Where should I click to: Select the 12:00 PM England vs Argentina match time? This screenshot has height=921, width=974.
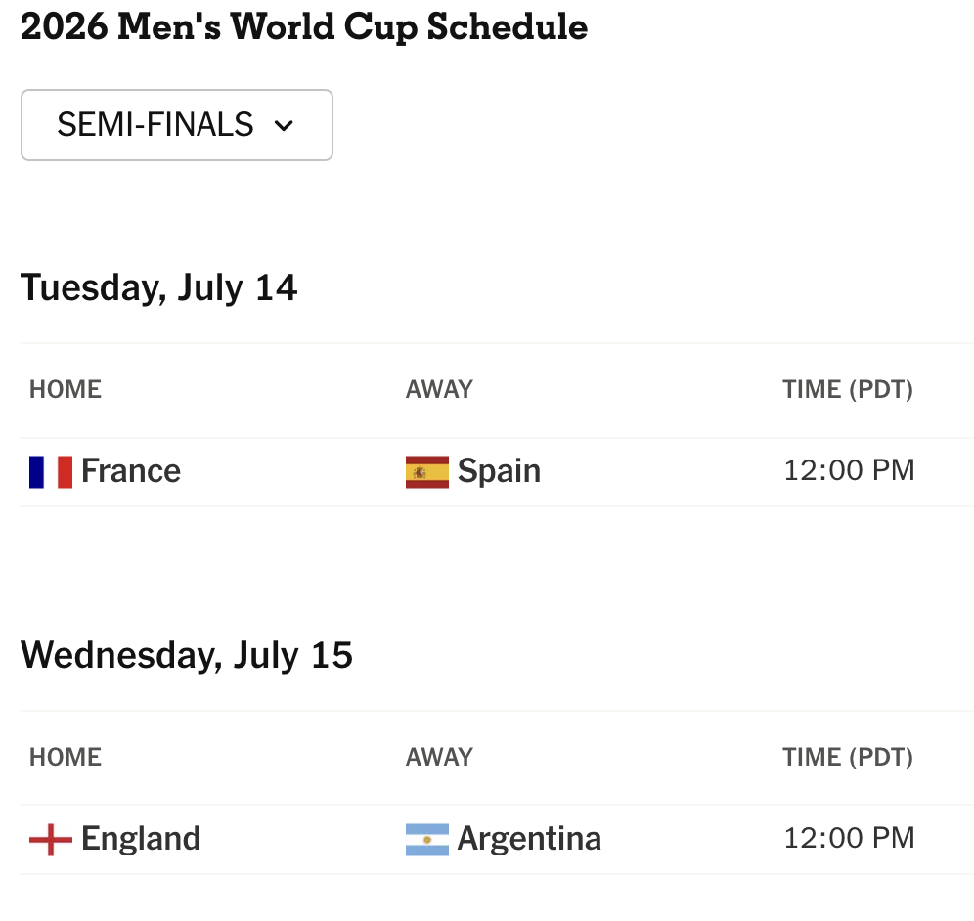(x=849, y=838)
